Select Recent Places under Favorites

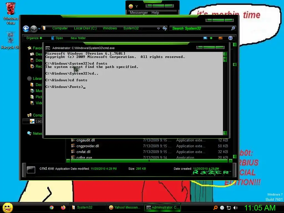coord(36,67)
